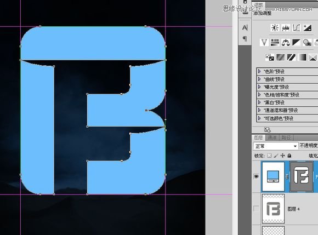Add a Threshold adjustment layer

tap(291, 58)
